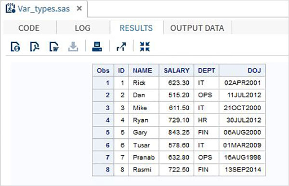Viewport: 289px width, 186px height.
Task: Click the ID column header
Action: tap(121, 70)
